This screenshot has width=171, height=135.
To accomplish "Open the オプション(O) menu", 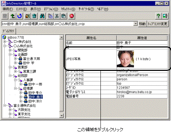I will pos(51,9).
